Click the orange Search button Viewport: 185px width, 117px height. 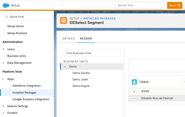pos(175,5)
